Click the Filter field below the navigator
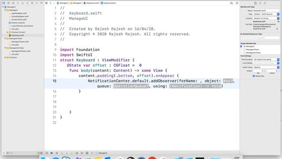 (22, 153)
